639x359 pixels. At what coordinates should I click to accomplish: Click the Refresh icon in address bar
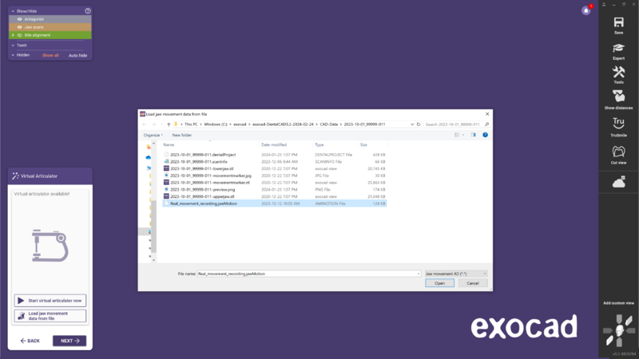(418, 124)
